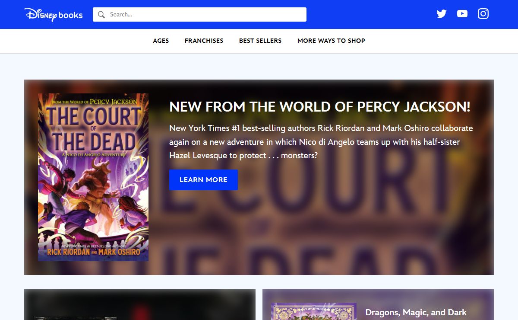Click the search magnifier icon
The height and width of the screenshot is (320, 518).
(x=101, y=15)
